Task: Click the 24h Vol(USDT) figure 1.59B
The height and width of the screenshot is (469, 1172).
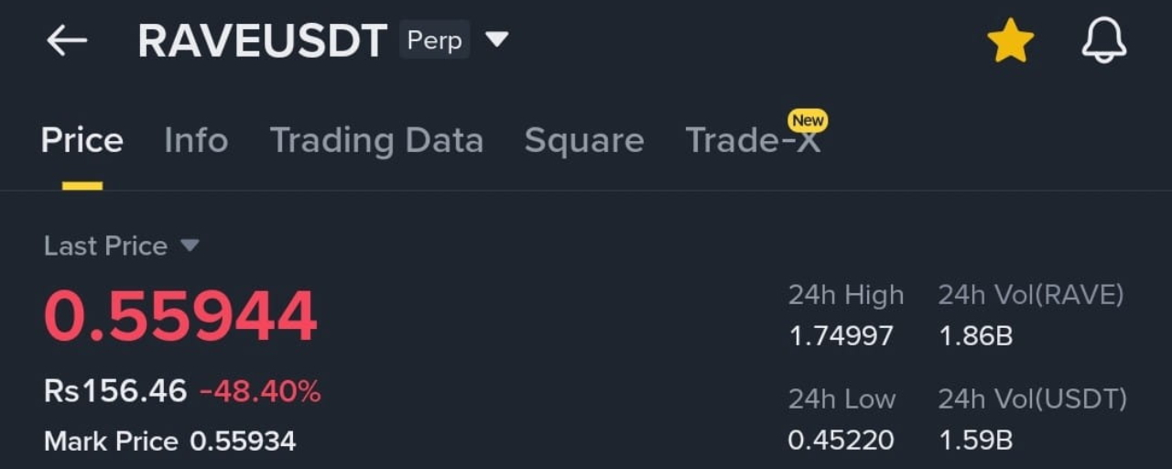Action: (x=976, y=441)
